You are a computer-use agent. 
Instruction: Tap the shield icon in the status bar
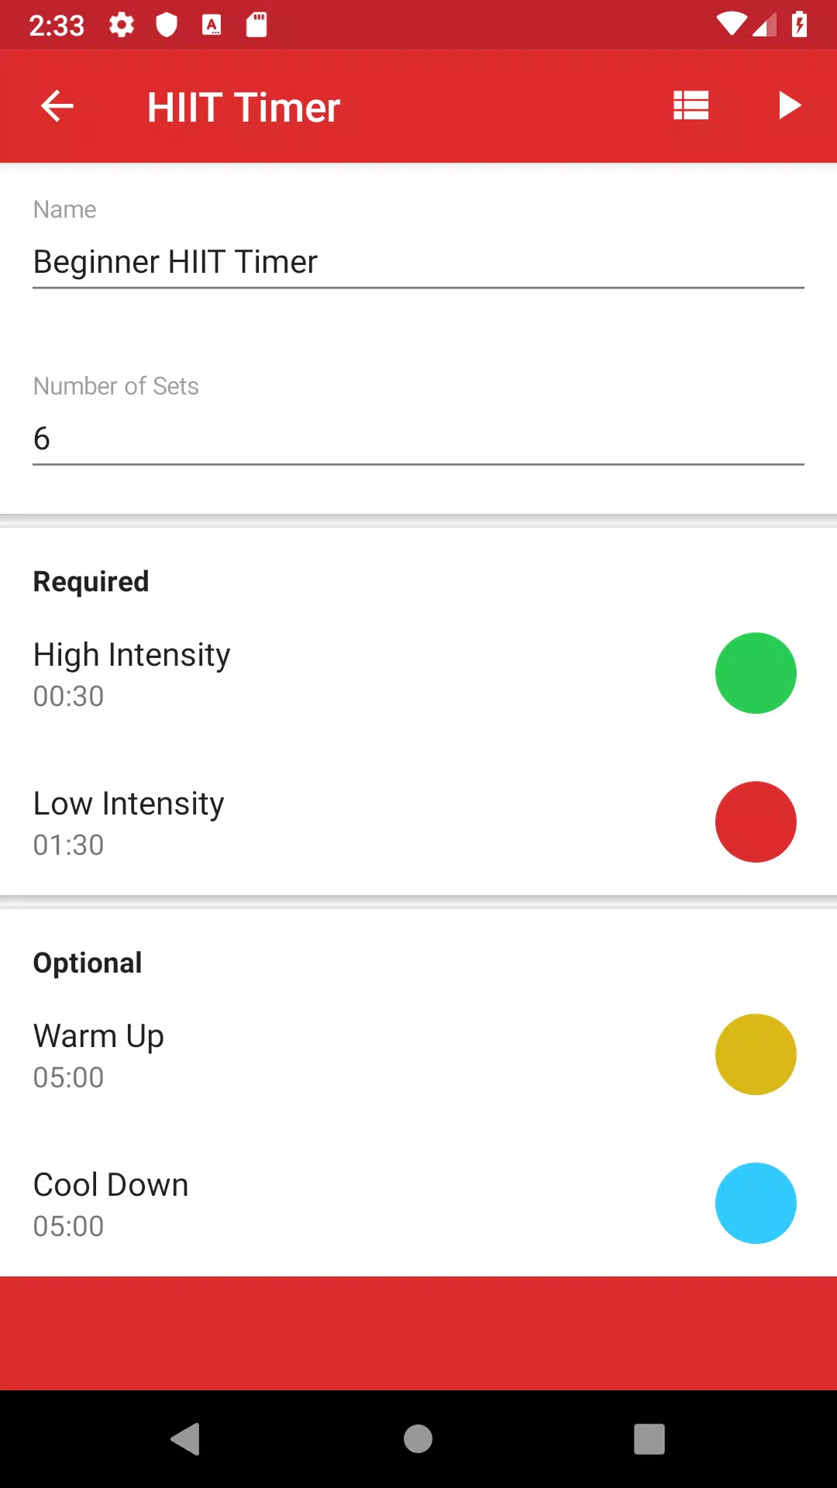click(167, 25)
